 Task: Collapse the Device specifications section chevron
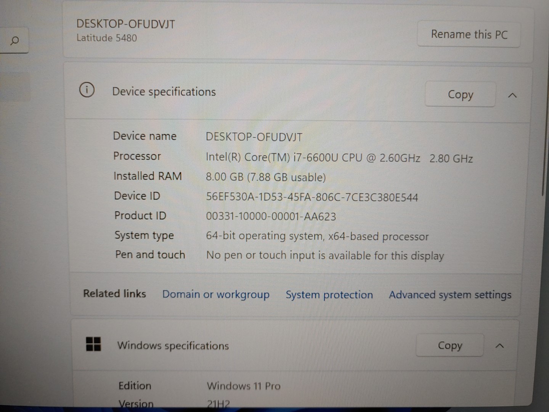(512, 95)
